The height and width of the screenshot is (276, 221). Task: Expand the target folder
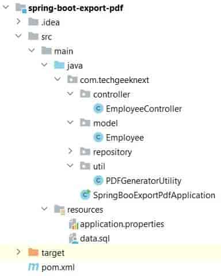pos(18,252)
